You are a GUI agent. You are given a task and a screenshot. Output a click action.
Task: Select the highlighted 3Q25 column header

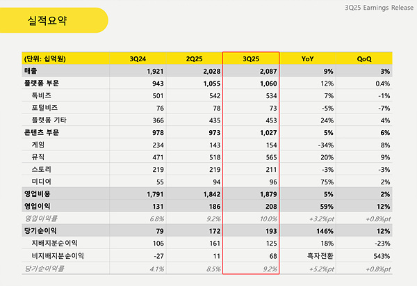251,58
